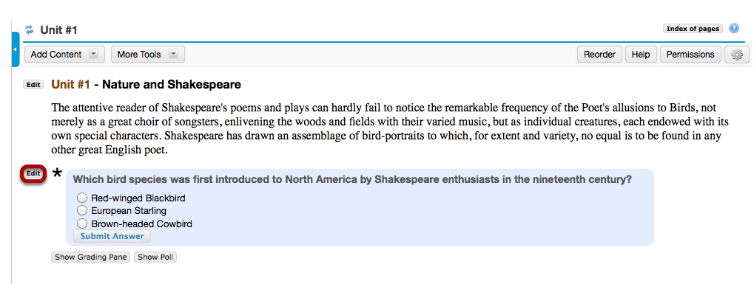Collapse the blue sidebar arrow tab
This screenshot has height=284, width=754.
15,49
